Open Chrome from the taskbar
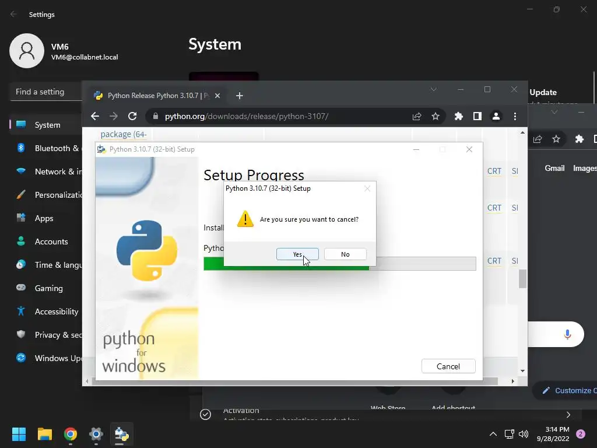The height and width of the screenshot is (448, 597). tap(71, 434)
